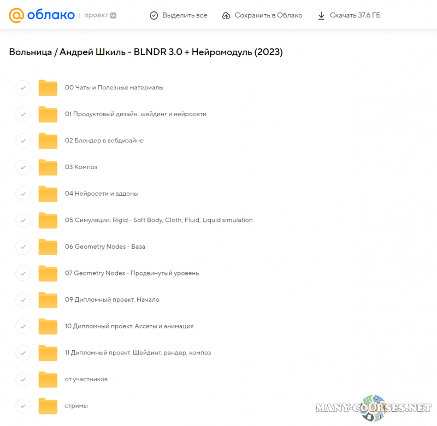
Task: Open 07 Geometry Nodes - Продвинутый уровень
Action: (132, 273)
